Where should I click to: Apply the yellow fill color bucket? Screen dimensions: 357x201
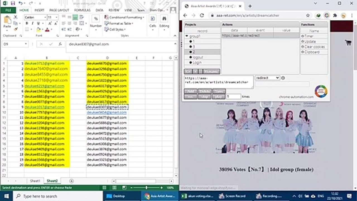pyautogui.click(x=38, y=29)
